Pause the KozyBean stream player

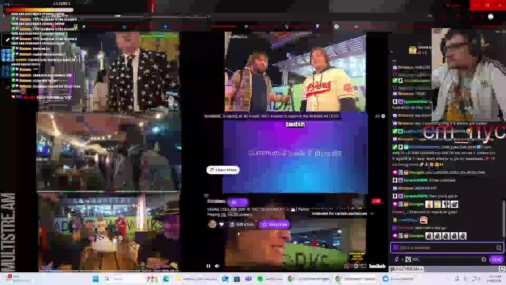pos(208,266)
